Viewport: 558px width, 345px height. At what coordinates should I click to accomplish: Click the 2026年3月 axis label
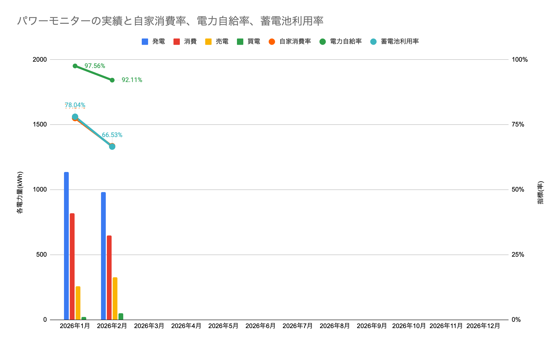click(x=149, y=326)
